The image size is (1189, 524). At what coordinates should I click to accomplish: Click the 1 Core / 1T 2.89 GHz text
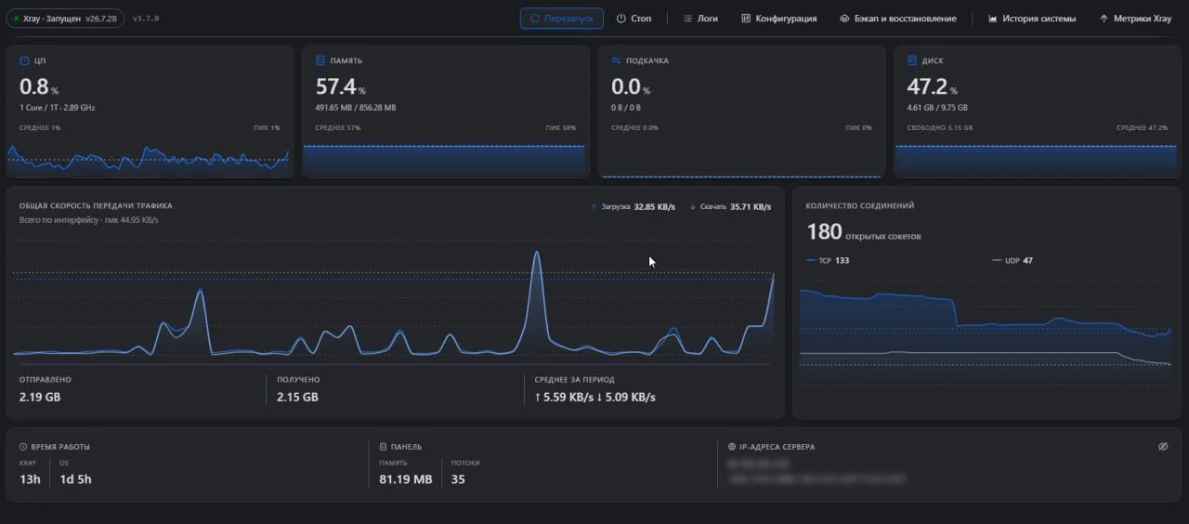coord(58,108)
